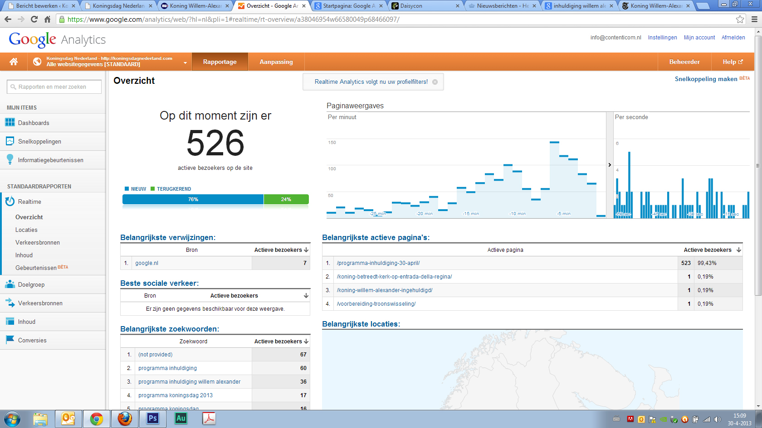Dismiss the Realtime Analytics profielfilters notice
This screenshot has width=762, height=428.
(435, 82)
